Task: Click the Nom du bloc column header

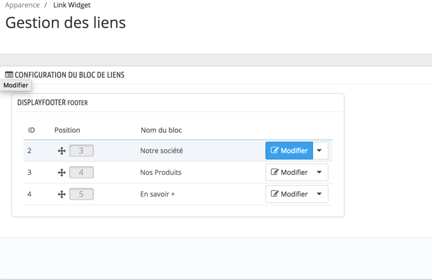Action: point(161,130)
